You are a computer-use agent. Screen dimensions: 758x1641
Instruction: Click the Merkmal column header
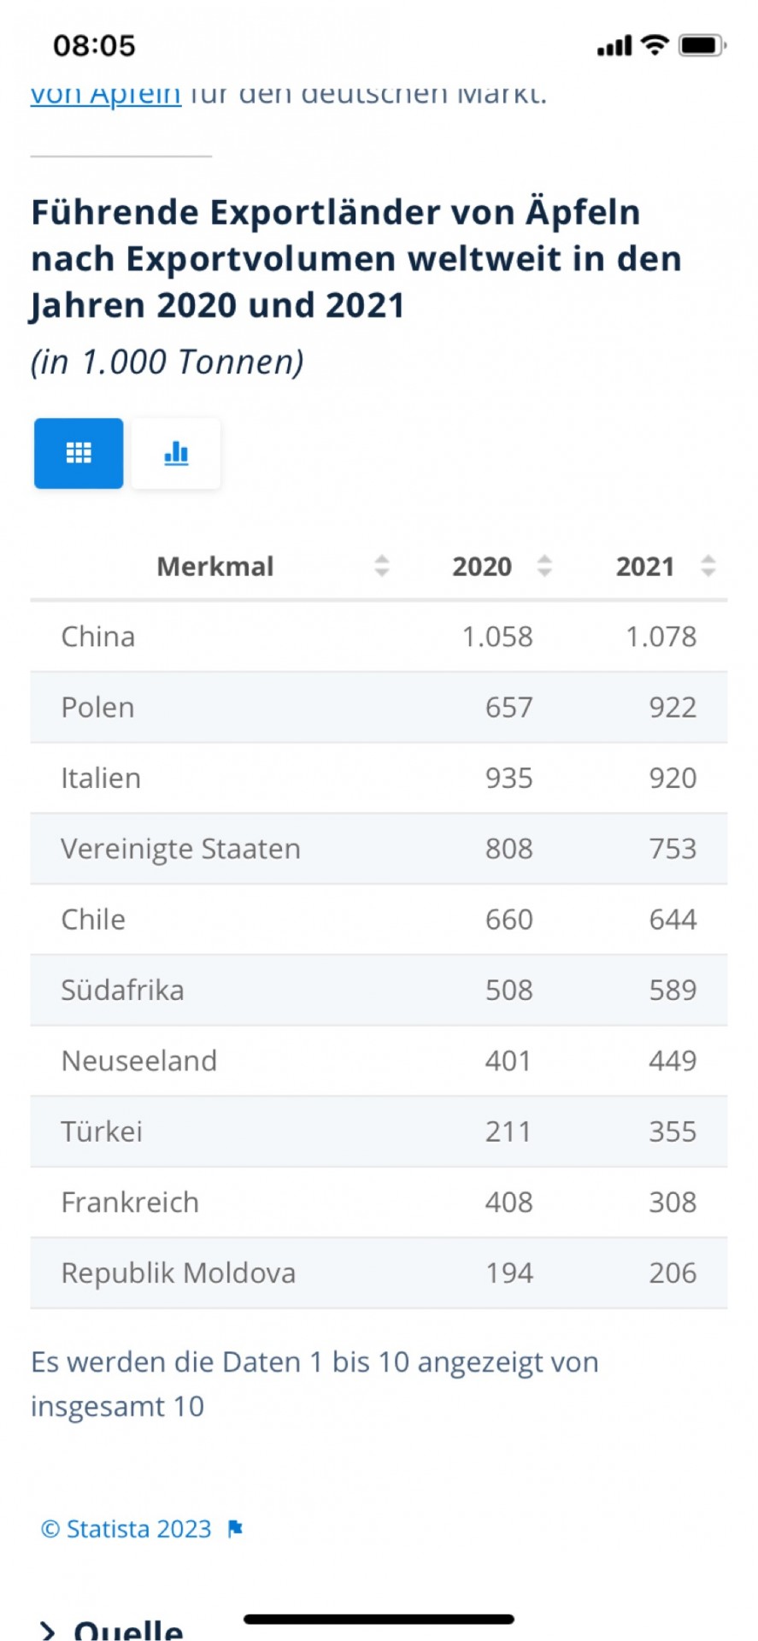[x=215, y=566]
